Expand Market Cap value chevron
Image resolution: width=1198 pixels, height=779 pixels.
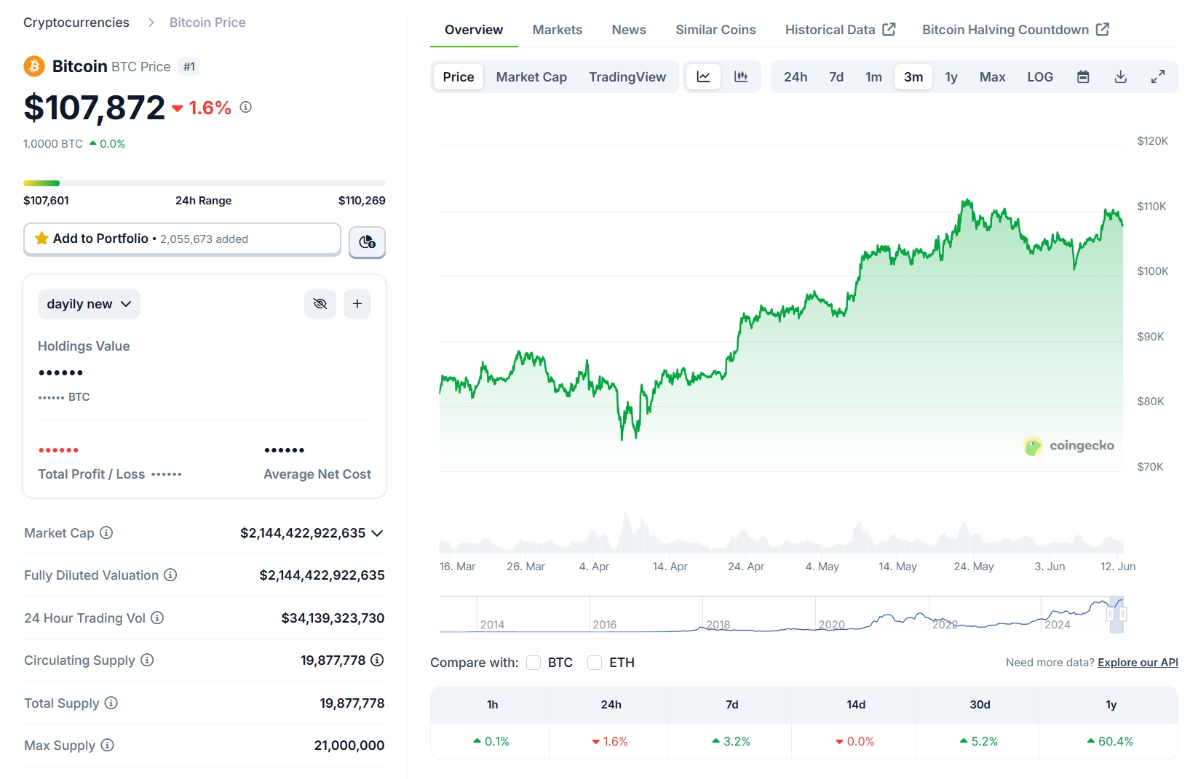click(377, 533)
